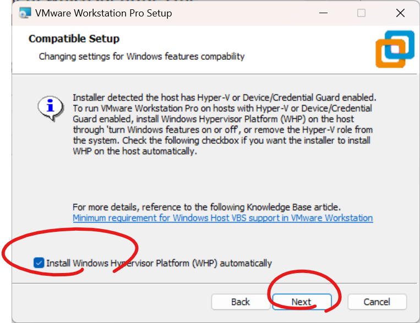Click the 'Installer detected the host' paragraph
This screenshot has width=420, height=323.
click(225, 124)
